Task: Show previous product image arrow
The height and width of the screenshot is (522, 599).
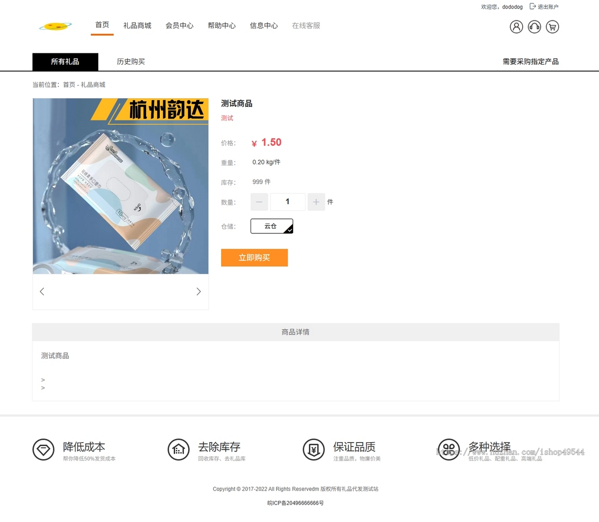Action: click(42, 291)
